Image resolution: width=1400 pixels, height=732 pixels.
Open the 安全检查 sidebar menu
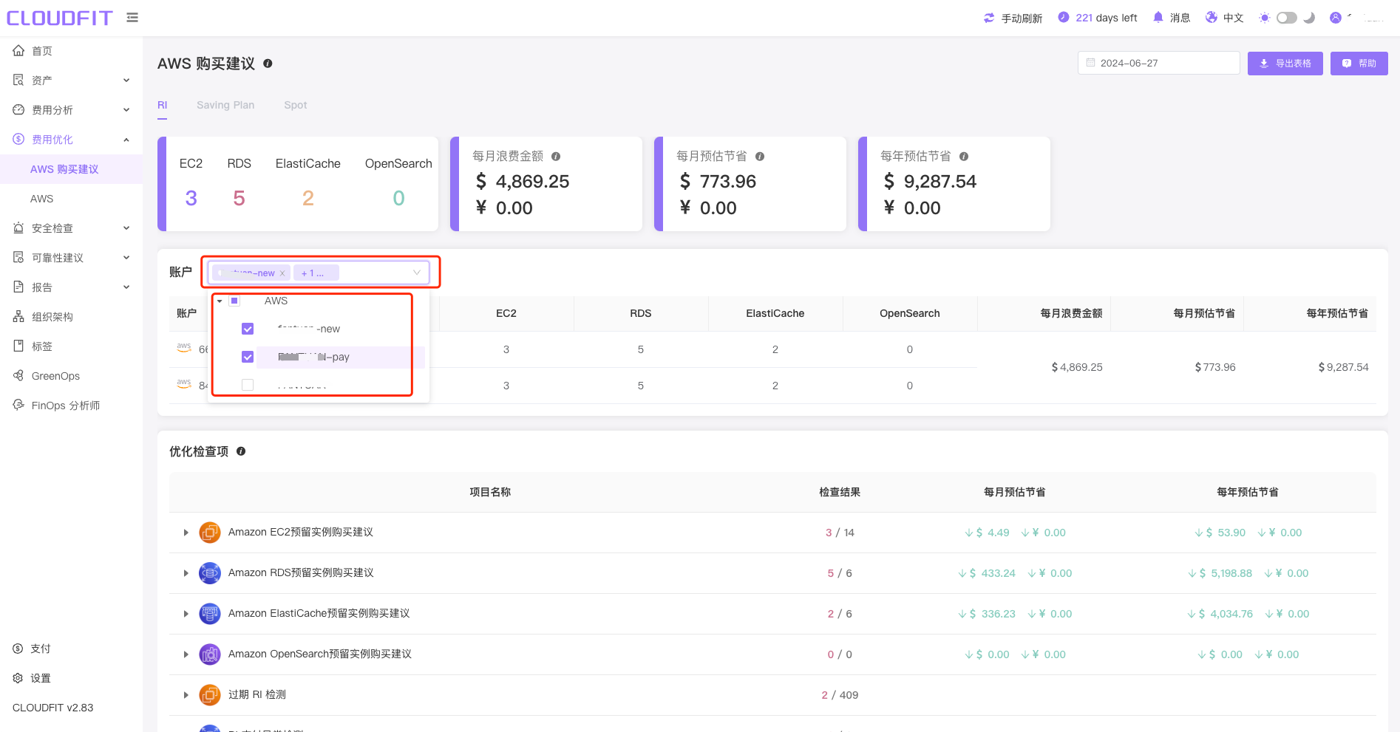(71, 228)
